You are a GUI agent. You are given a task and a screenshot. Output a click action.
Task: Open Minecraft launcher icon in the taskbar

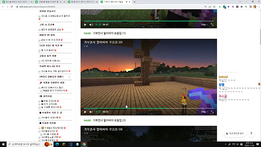coord(64,144)
